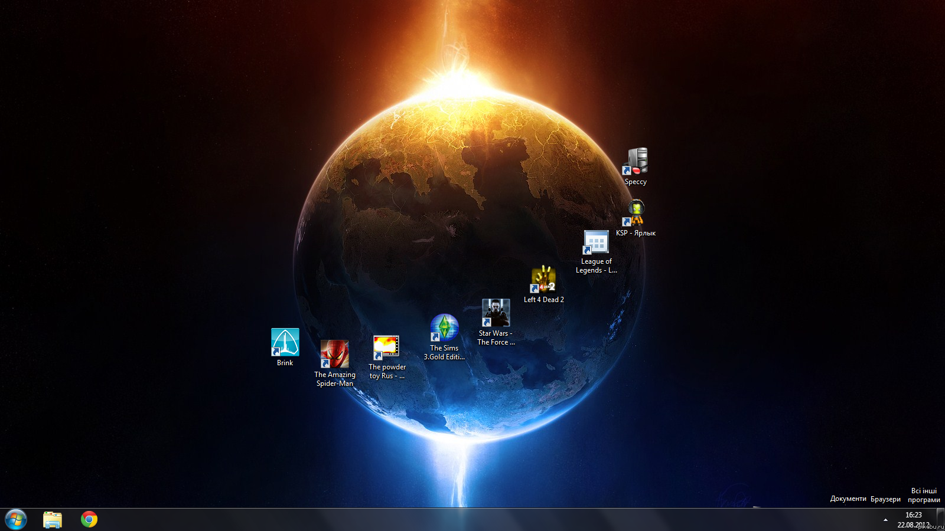Select the KSP shortcut icon
Screen dimensions: 945x531
636,212
